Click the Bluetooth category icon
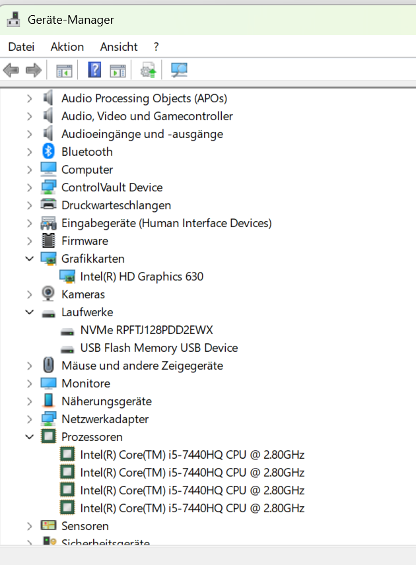This screenshot has width=416, height=565. tap(48, 151)
